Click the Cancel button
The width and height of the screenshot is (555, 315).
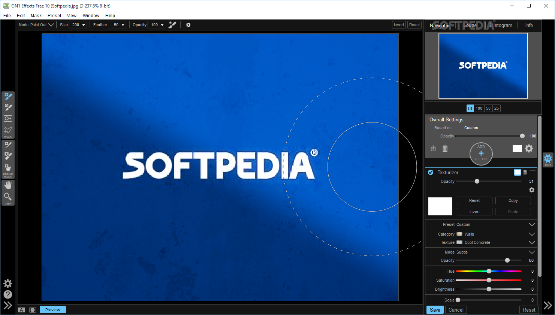(456, 310)
